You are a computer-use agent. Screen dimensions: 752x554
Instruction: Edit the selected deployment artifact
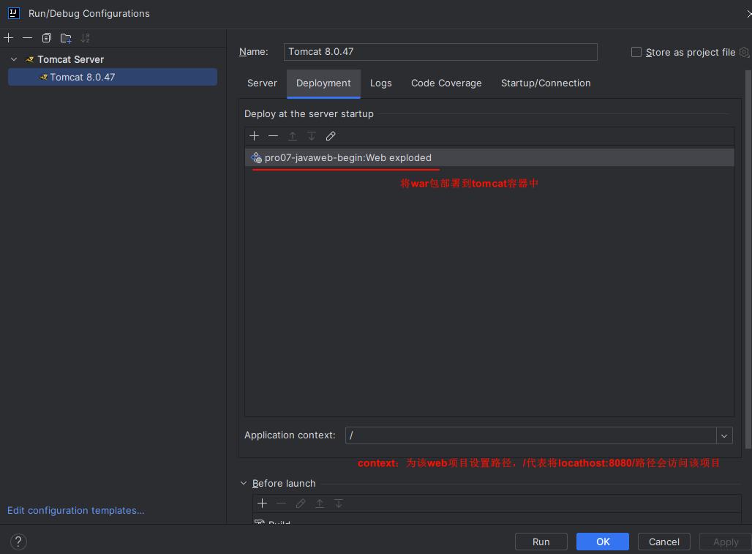[331, 136]
